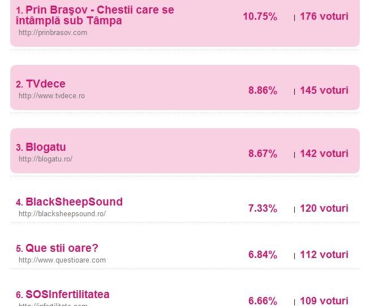Visit the http://prinbrasov.com URL
The height and width of the screenshot is (306, 370).
[53, 33]
